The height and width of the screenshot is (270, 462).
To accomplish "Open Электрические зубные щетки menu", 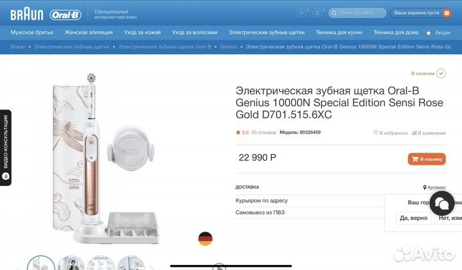I will click(x=266, y=33).
